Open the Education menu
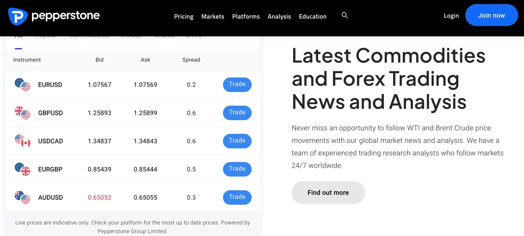The image size is (524, 236). tap(312, 16)
